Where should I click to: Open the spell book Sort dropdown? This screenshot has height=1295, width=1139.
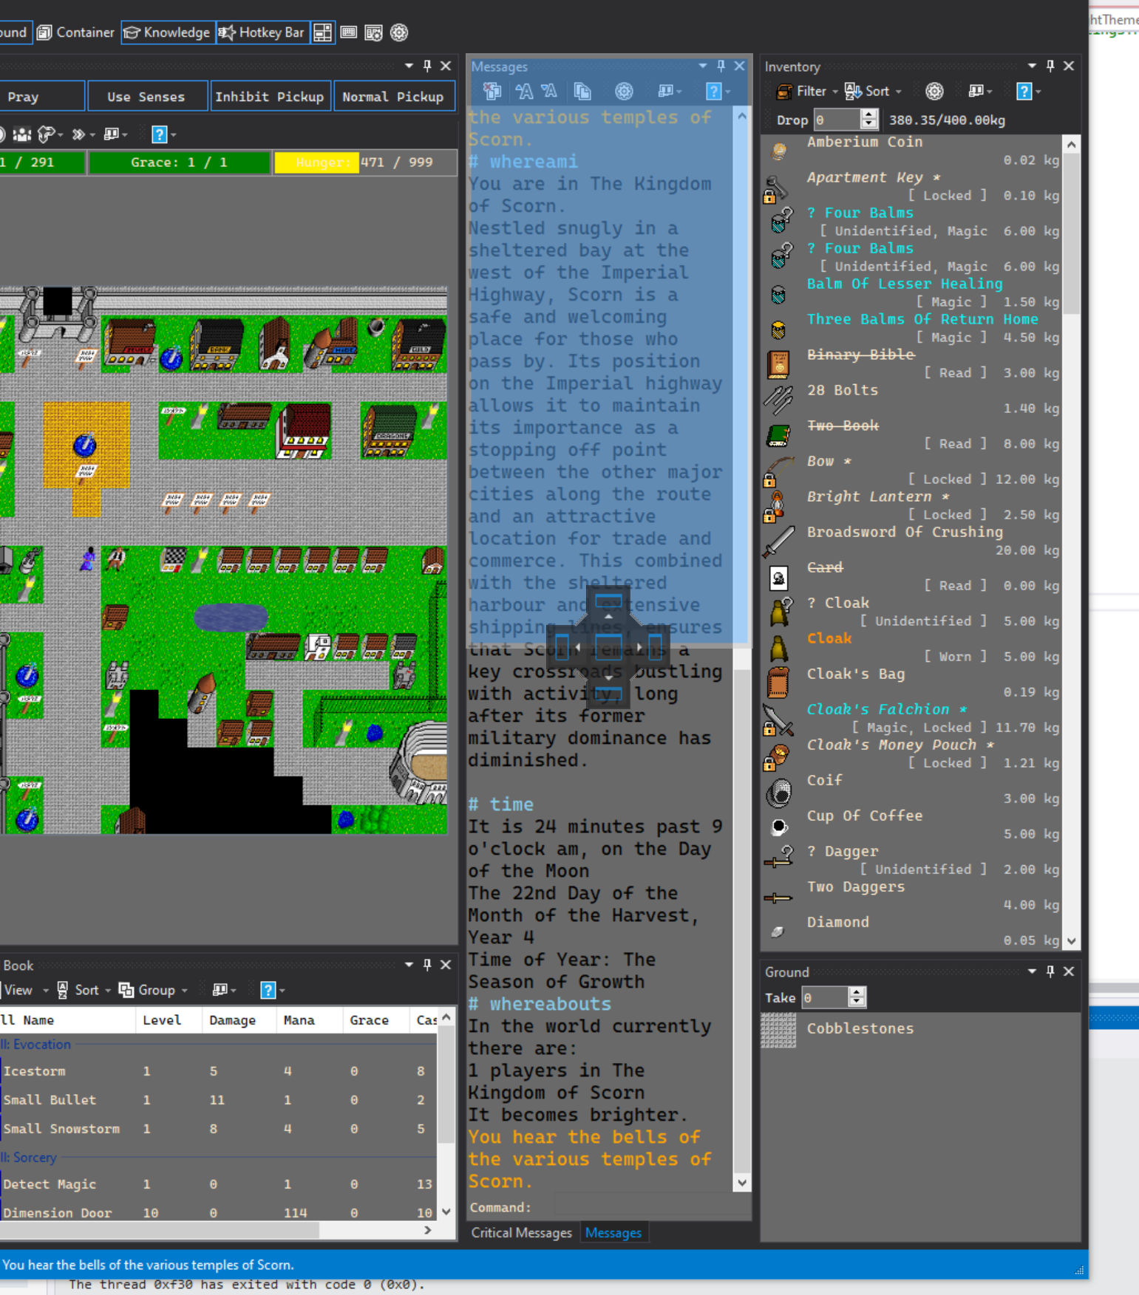pyautogui.click(x=84, y=990)
